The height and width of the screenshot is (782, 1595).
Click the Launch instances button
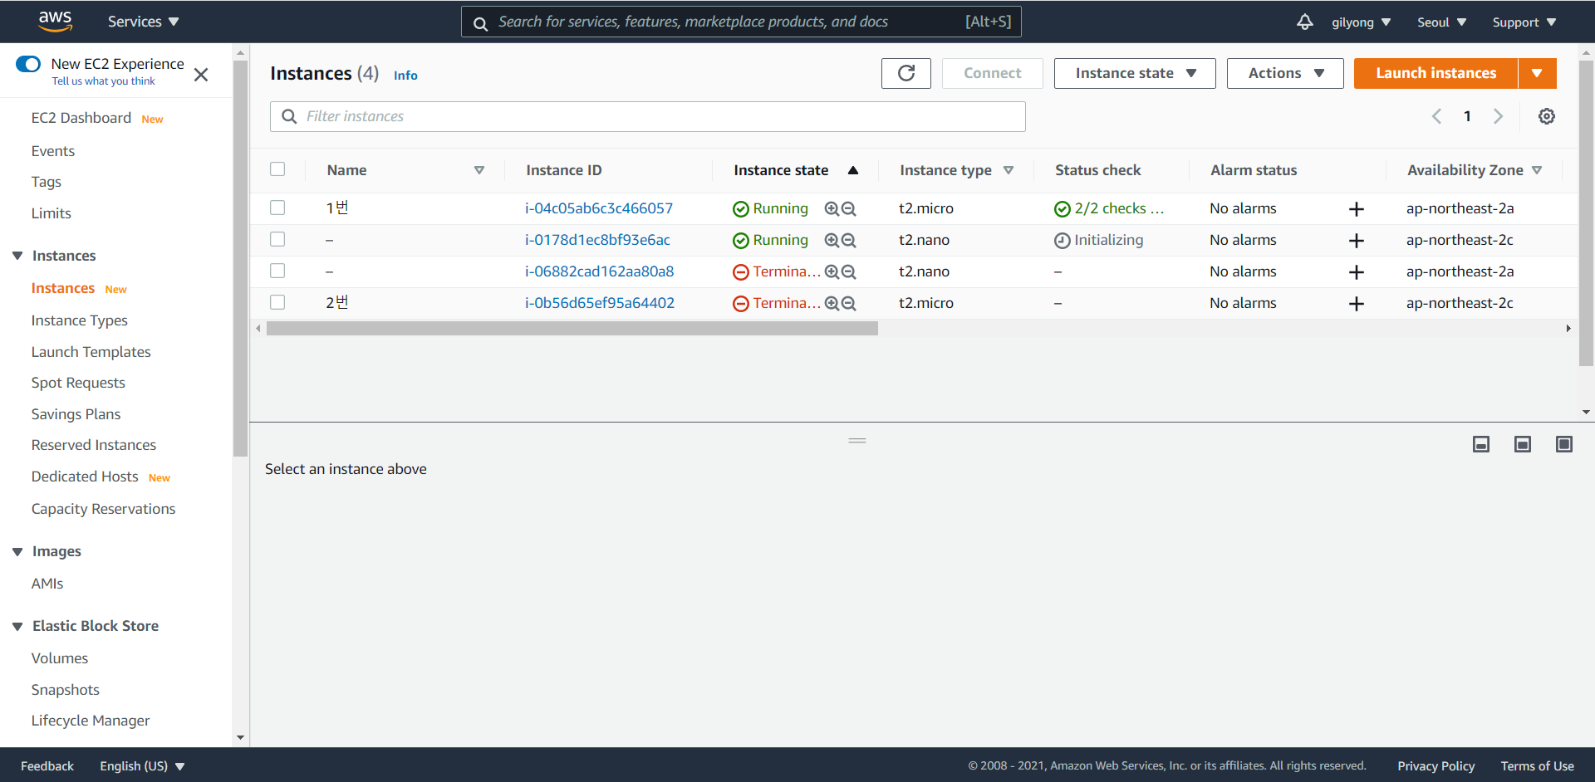point(1435,73)
